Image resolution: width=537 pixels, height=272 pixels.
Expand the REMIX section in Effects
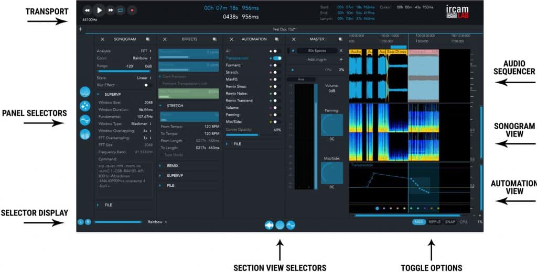pos(160,166)
